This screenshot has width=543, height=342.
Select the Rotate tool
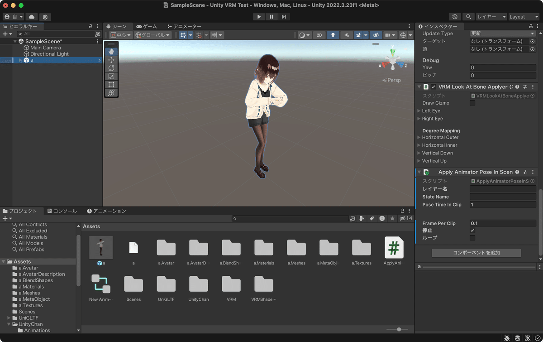(111, 68)
